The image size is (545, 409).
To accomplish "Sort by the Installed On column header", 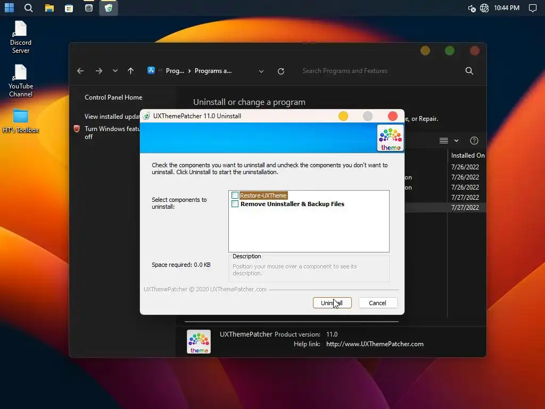I will (467, 156).
